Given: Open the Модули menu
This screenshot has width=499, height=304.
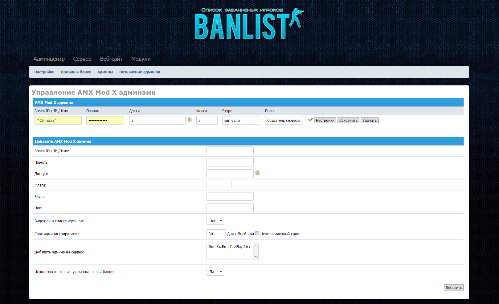Looking at the screenshot, I should click(141, 59).
